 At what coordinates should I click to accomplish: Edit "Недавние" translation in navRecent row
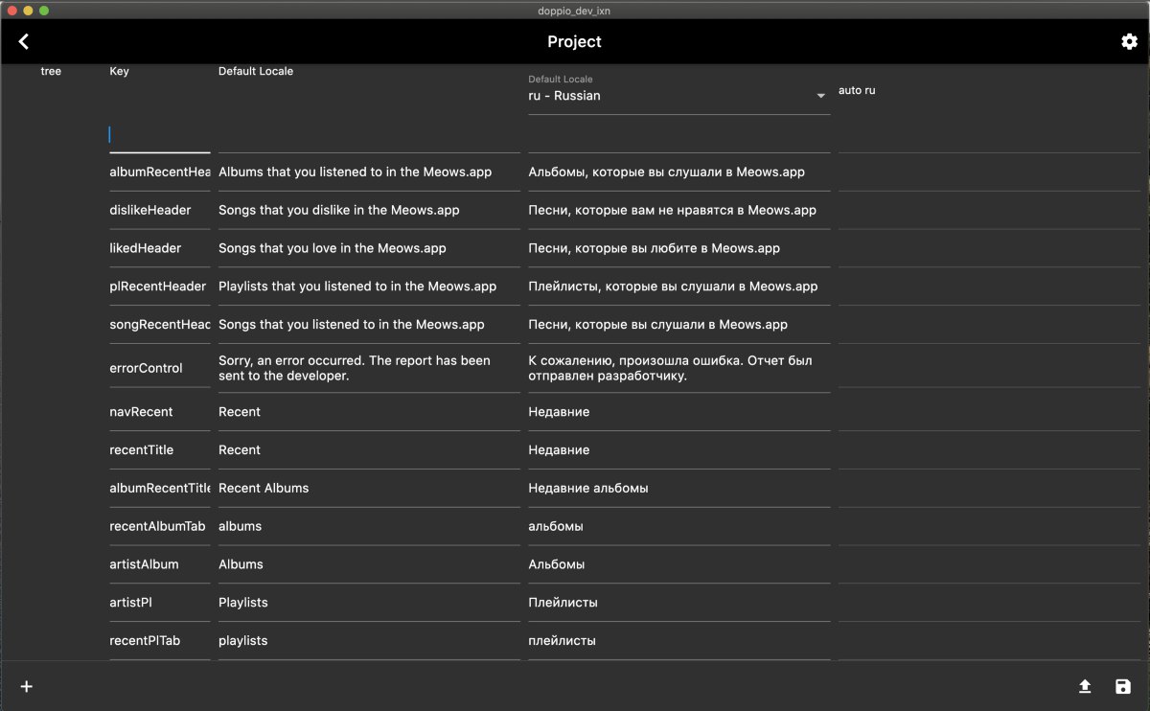coord(679,412)
